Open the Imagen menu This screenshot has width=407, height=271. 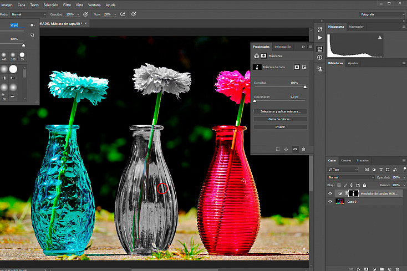[7, 5]
